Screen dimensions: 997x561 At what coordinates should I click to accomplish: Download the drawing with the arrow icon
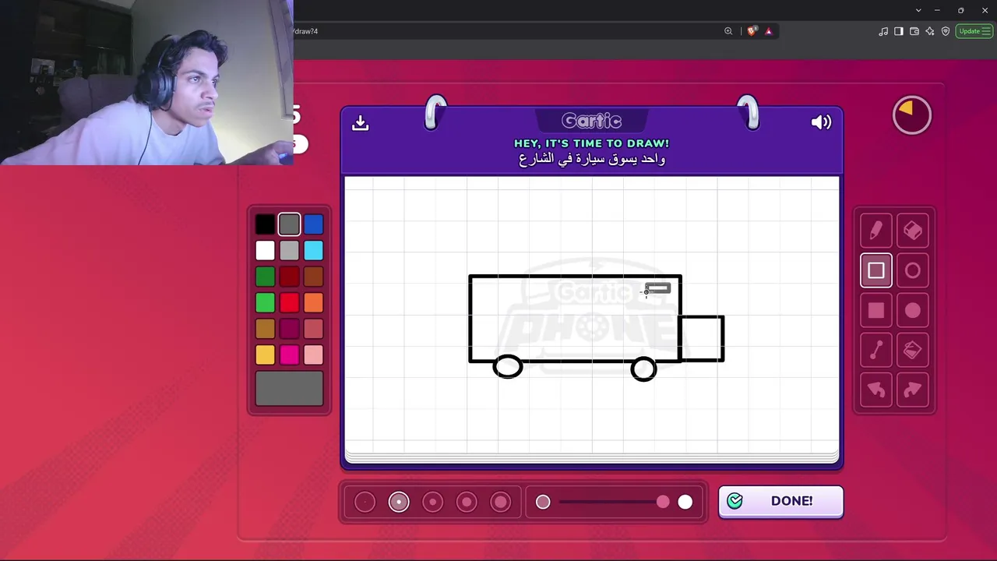tap(360, 123)
